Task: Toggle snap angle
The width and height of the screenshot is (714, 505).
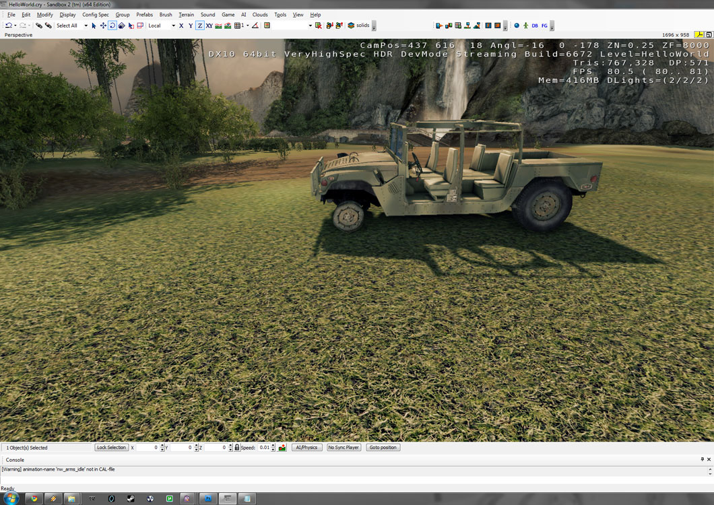Action: (255, 26)
